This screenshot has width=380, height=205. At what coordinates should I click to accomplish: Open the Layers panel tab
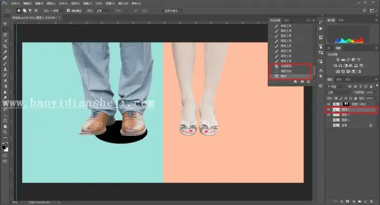[330, 80]
